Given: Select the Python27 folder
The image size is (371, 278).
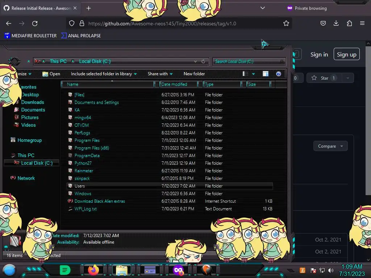Looking at the screenshot, I should [83, 163].
